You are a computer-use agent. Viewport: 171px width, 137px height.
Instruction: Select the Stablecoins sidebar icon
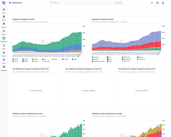tap(4, 38)
